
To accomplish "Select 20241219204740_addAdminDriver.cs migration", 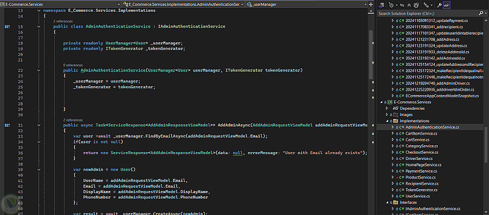I will pyautogui.click(x=438, y=83).
